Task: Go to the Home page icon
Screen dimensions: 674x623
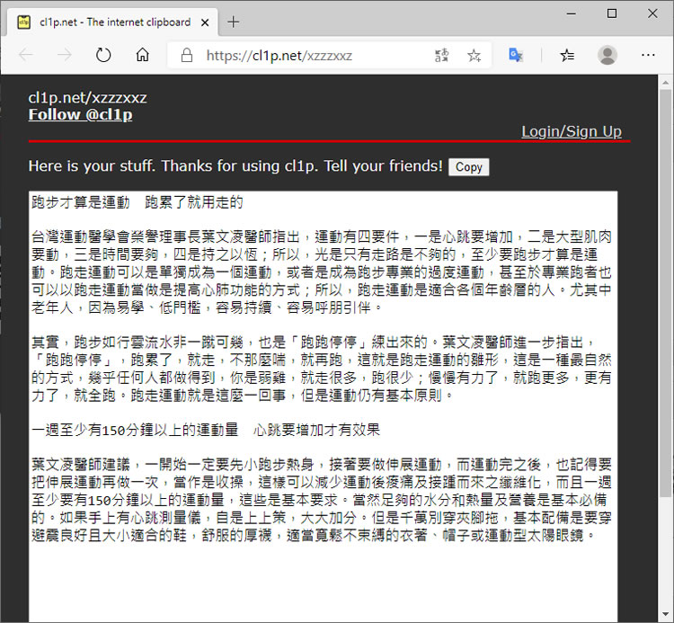Action: (x=142, y=55)
